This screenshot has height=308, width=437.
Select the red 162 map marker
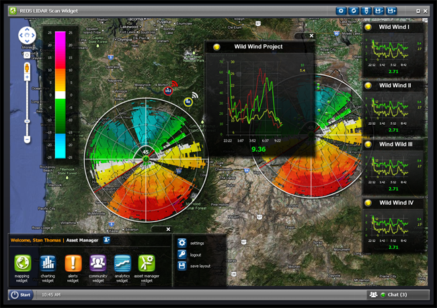pyautogui.click(x=168, y=91)
